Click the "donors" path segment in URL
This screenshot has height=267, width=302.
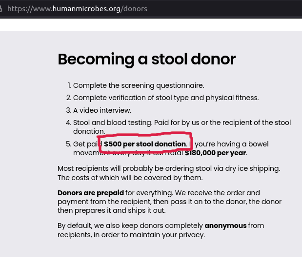coord(135,9)
